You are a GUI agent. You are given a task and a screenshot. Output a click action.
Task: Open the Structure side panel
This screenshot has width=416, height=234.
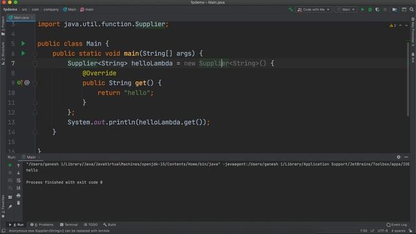click(x=3, y=53)
